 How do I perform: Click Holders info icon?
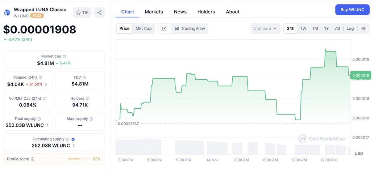coord(88,99)
